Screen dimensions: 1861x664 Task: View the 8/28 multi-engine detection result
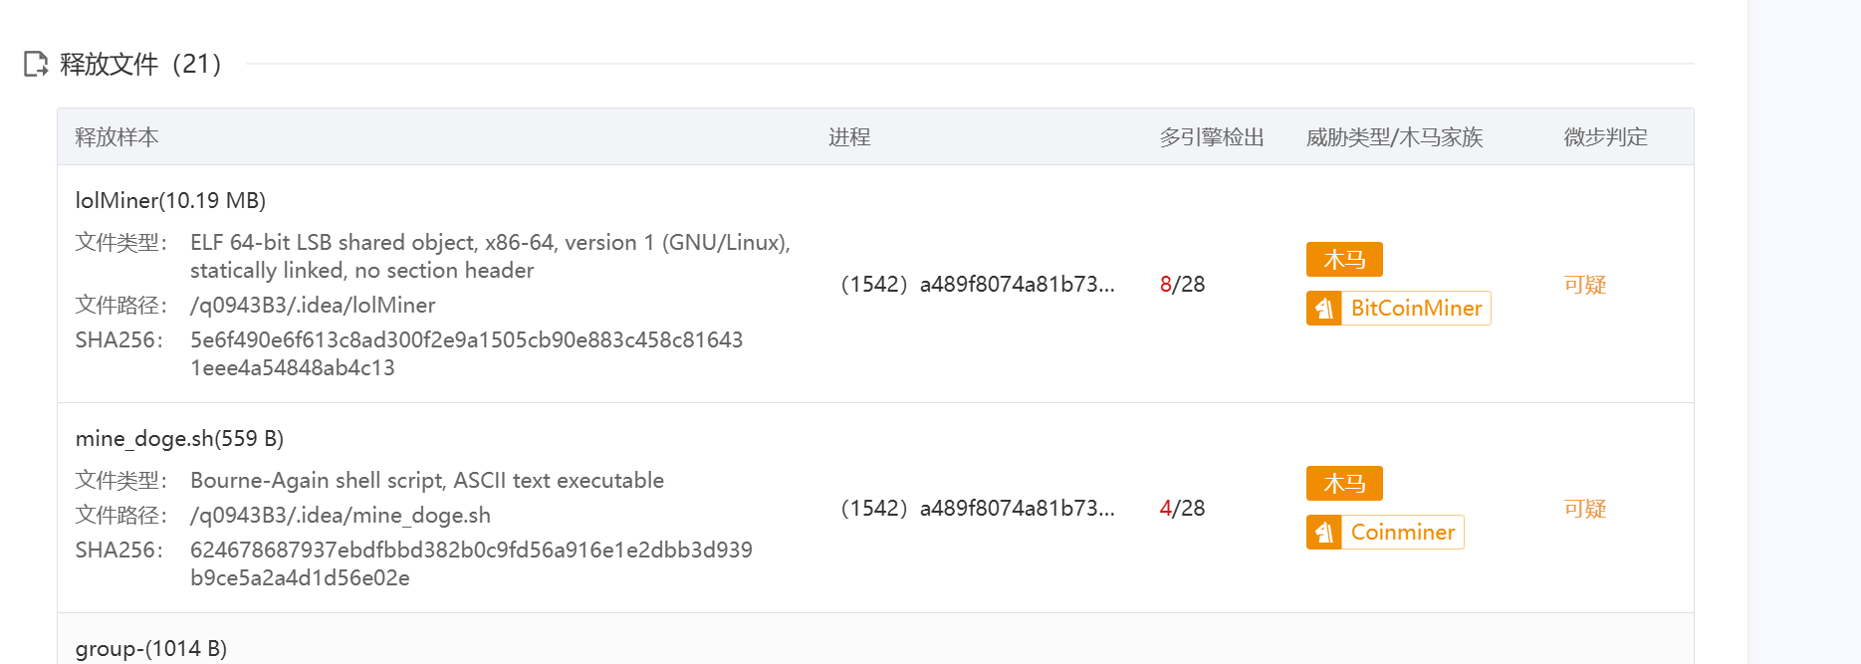click(1182, 285)
